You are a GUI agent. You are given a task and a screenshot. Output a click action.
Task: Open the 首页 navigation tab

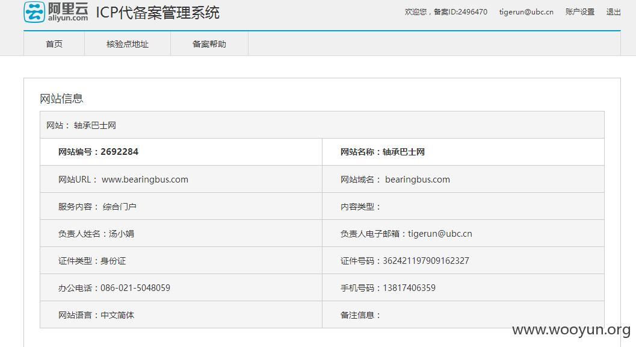coord(54,44)
